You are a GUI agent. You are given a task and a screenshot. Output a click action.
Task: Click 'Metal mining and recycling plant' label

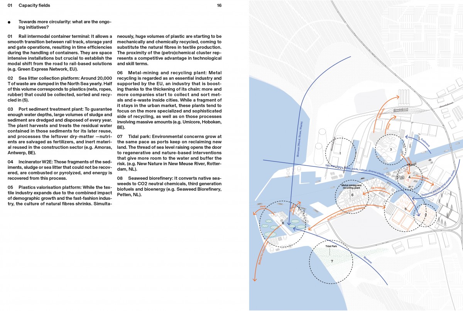(x=351, y=187)
